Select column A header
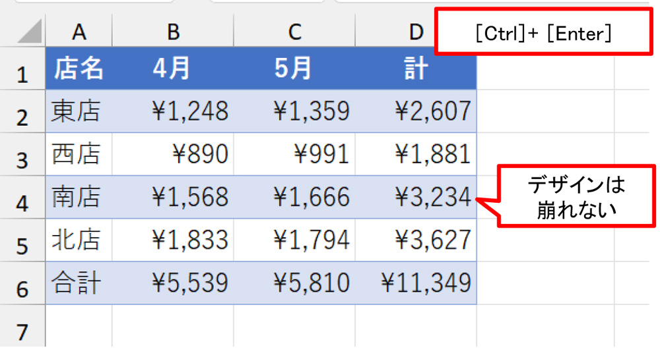This screenshot has width=660, height=349. (79, 31)
